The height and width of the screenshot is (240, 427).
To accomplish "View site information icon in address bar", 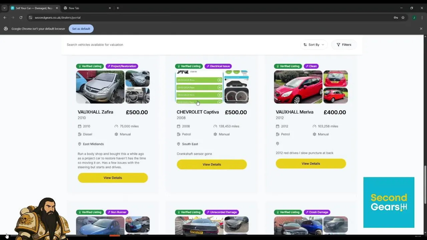I will 30,17.
